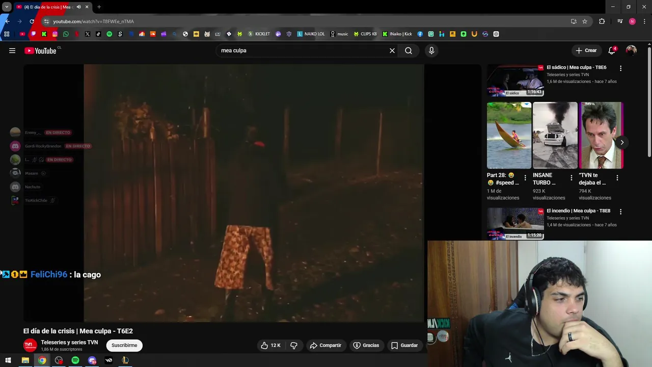The height and width of the screenshot is (367, 652).
Task: Open Windows Start menu
Action: [8, 360]
